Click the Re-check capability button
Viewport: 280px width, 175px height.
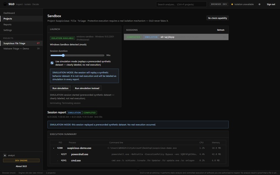point(217,18)
